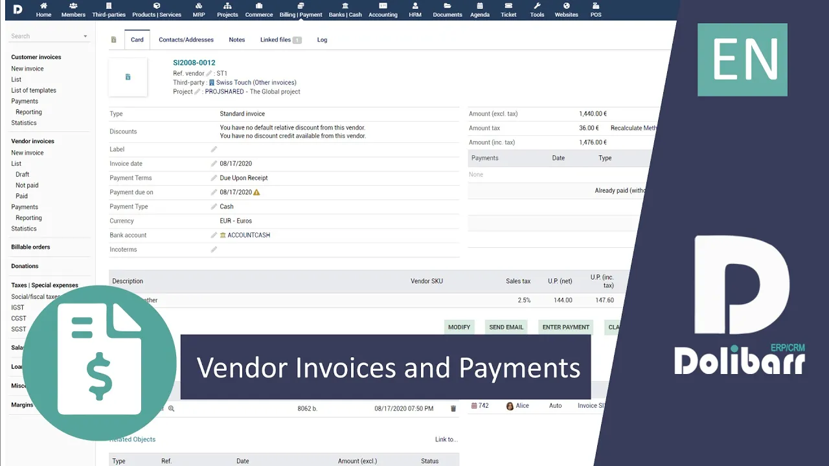829x466 pixels.
Task: Click the SEND EMAIL button
Action: [x=506, y=327]
